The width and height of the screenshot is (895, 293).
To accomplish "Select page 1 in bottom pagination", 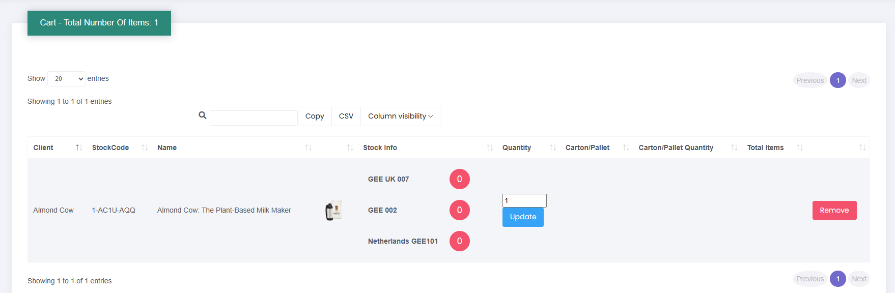I will point(838,279).
